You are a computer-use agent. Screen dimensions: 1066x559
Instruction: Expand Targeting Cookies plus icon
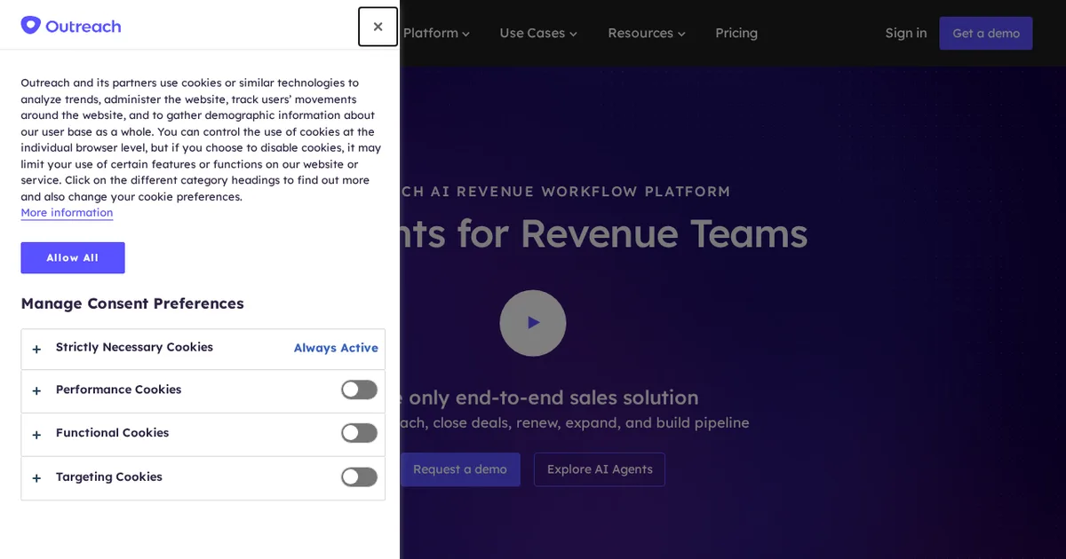coord(36,478)
